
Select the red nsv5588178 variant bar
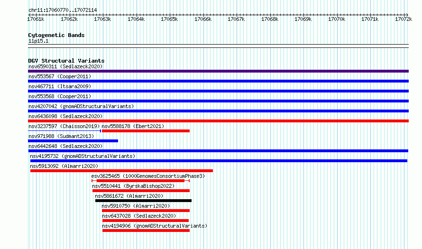(146, 131)
